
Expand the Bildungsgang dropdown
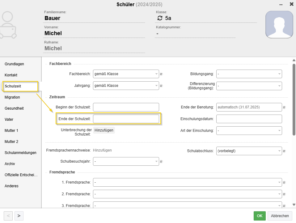pos(249,74)
